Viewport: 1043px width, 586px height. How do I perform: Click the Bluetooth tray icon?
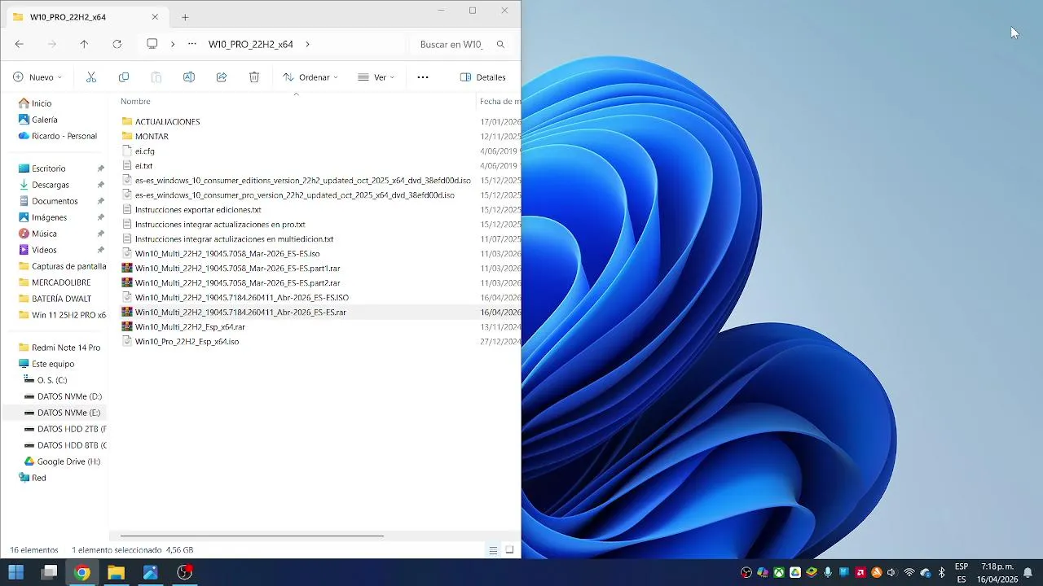(x=942, y=572)
